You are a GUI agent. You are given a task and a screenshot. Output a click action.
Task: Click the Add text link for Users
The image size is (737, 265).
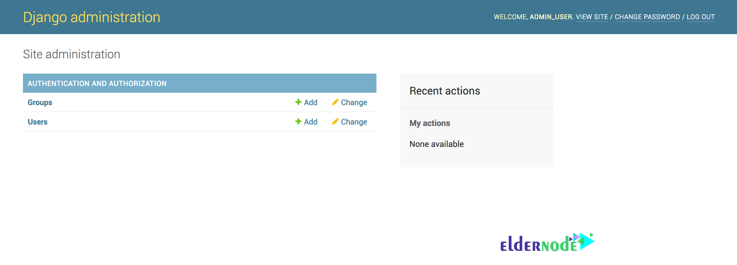click(310, 122)
